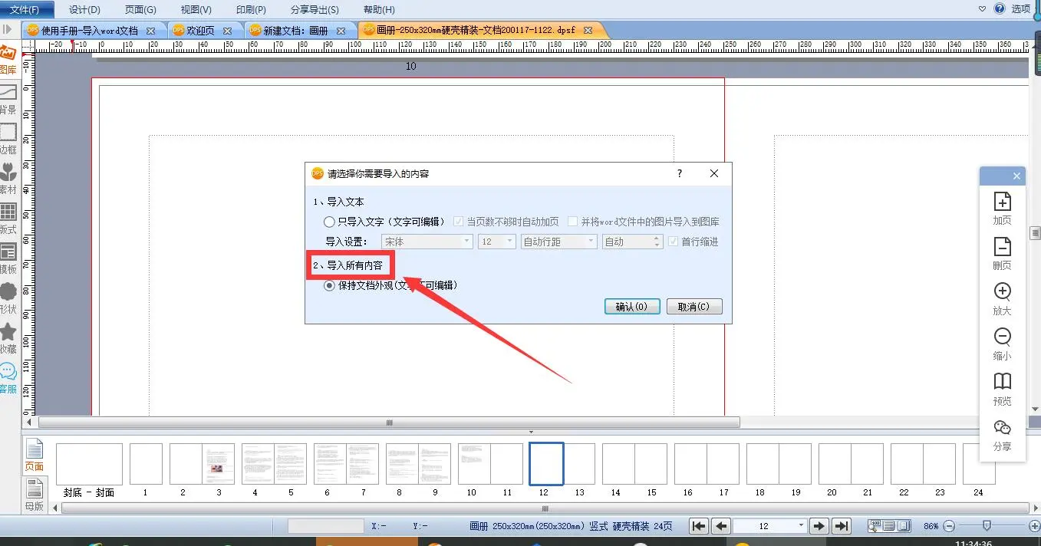Toggle 当页数不够时自动加页 checkbox

tap(506, 222)
